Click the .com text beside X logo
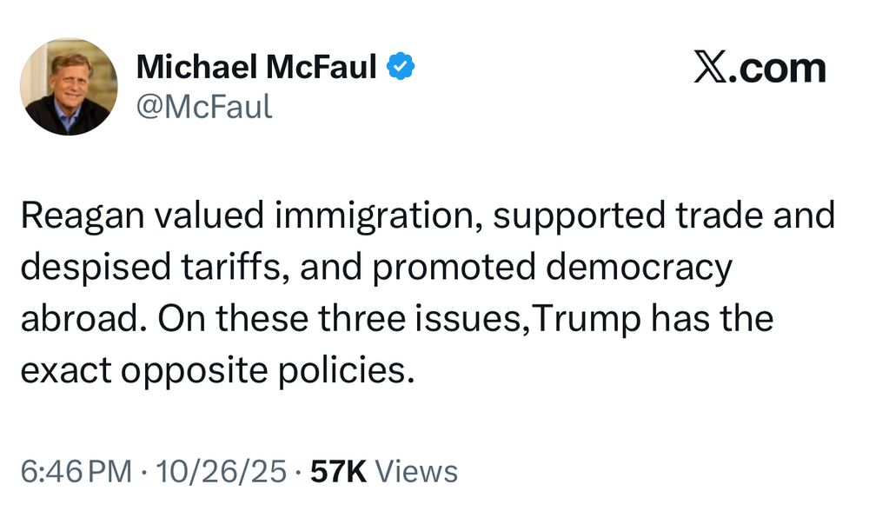869x524 pixels. pos(777,69)
